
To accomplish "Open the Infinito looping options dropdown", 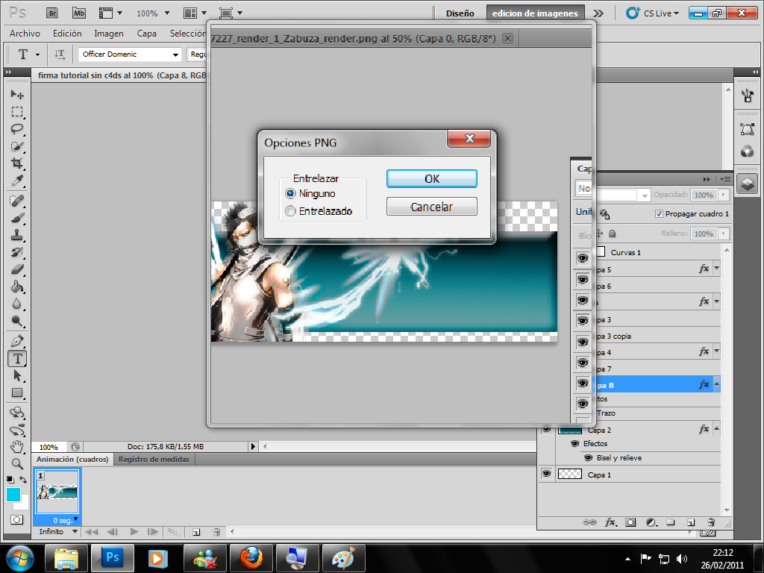I will pos(75,531).
